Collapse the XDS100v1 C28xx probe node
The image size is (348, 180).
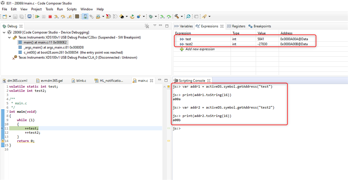tap(9, 37)
